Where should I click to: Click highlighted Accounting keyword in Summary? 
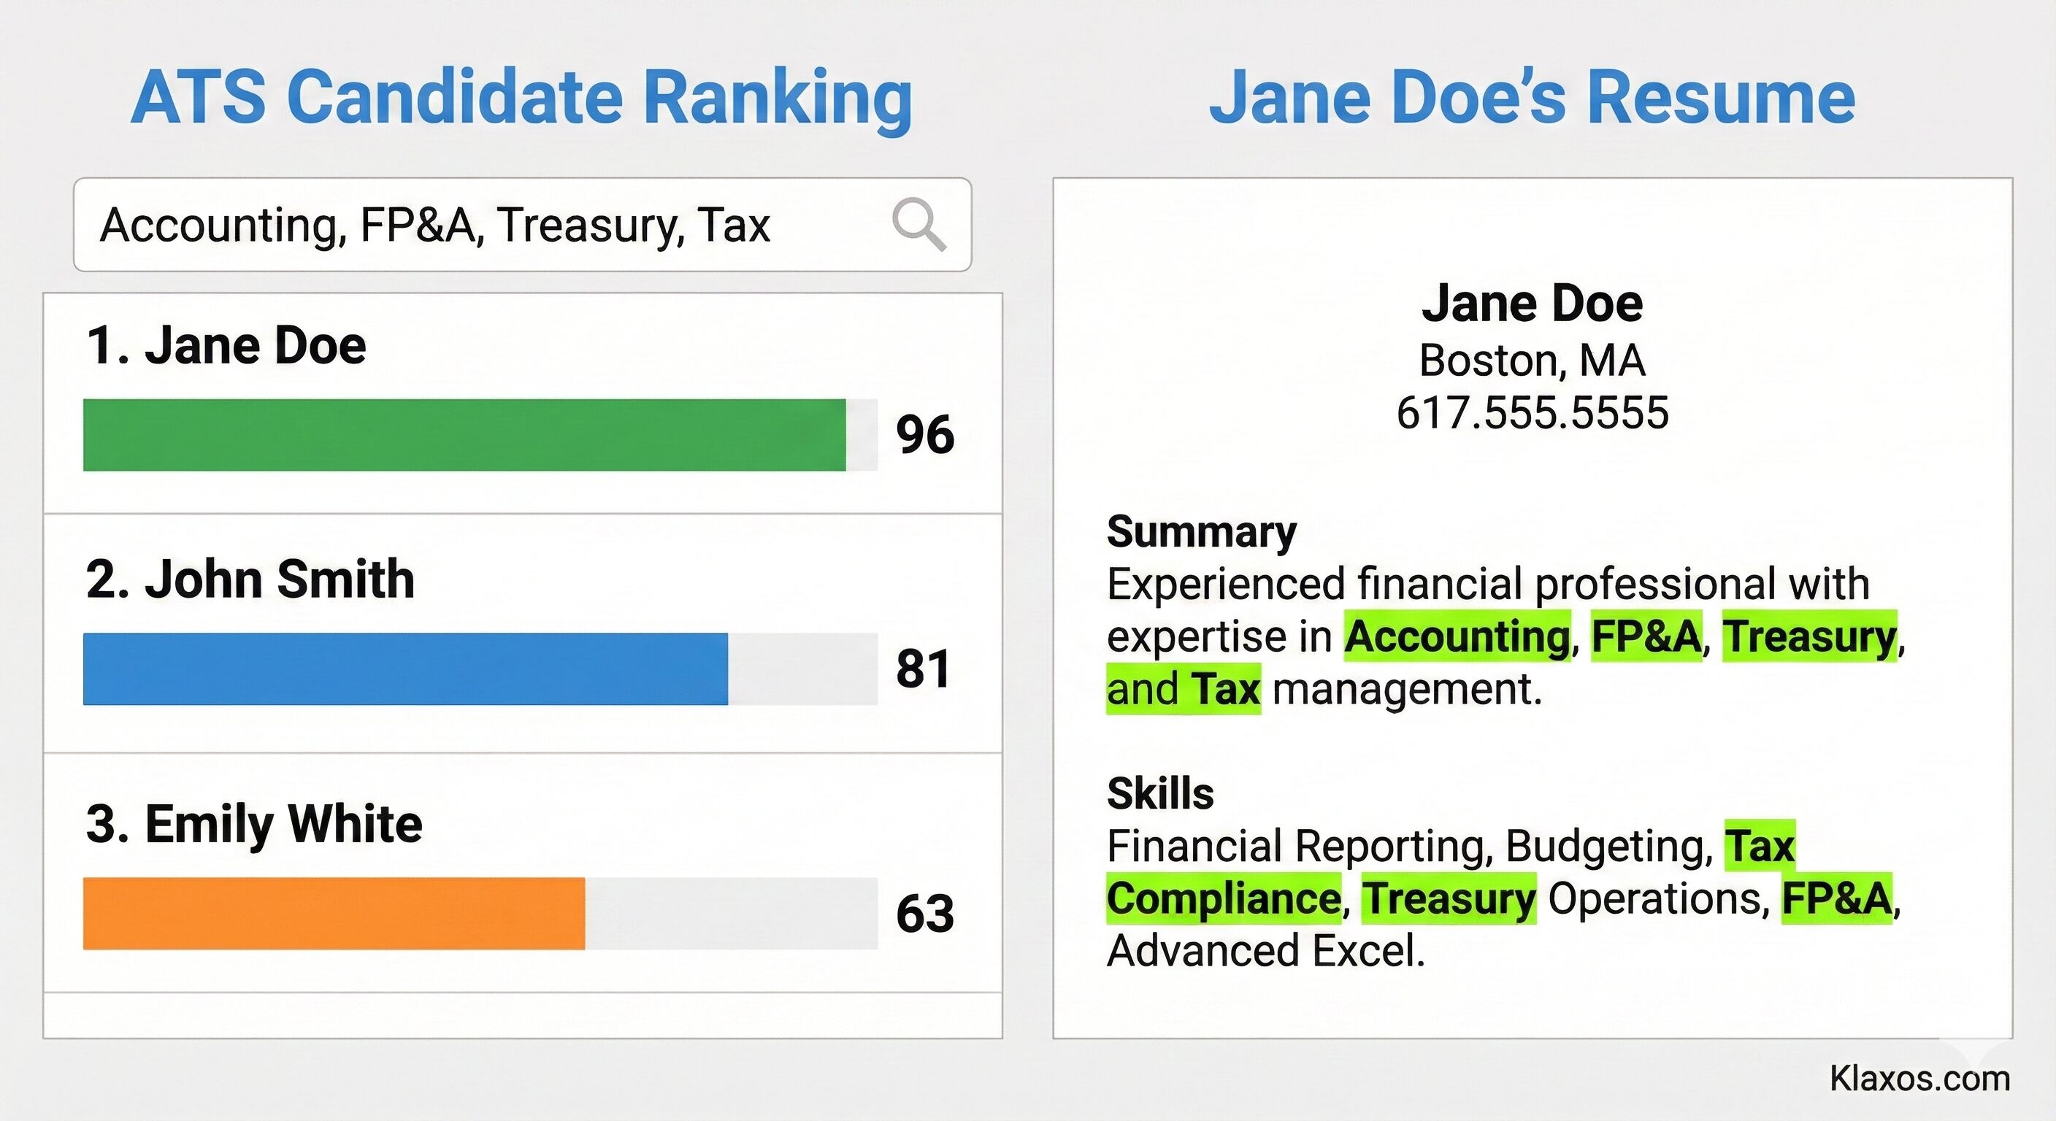(x=1457, y=636)
